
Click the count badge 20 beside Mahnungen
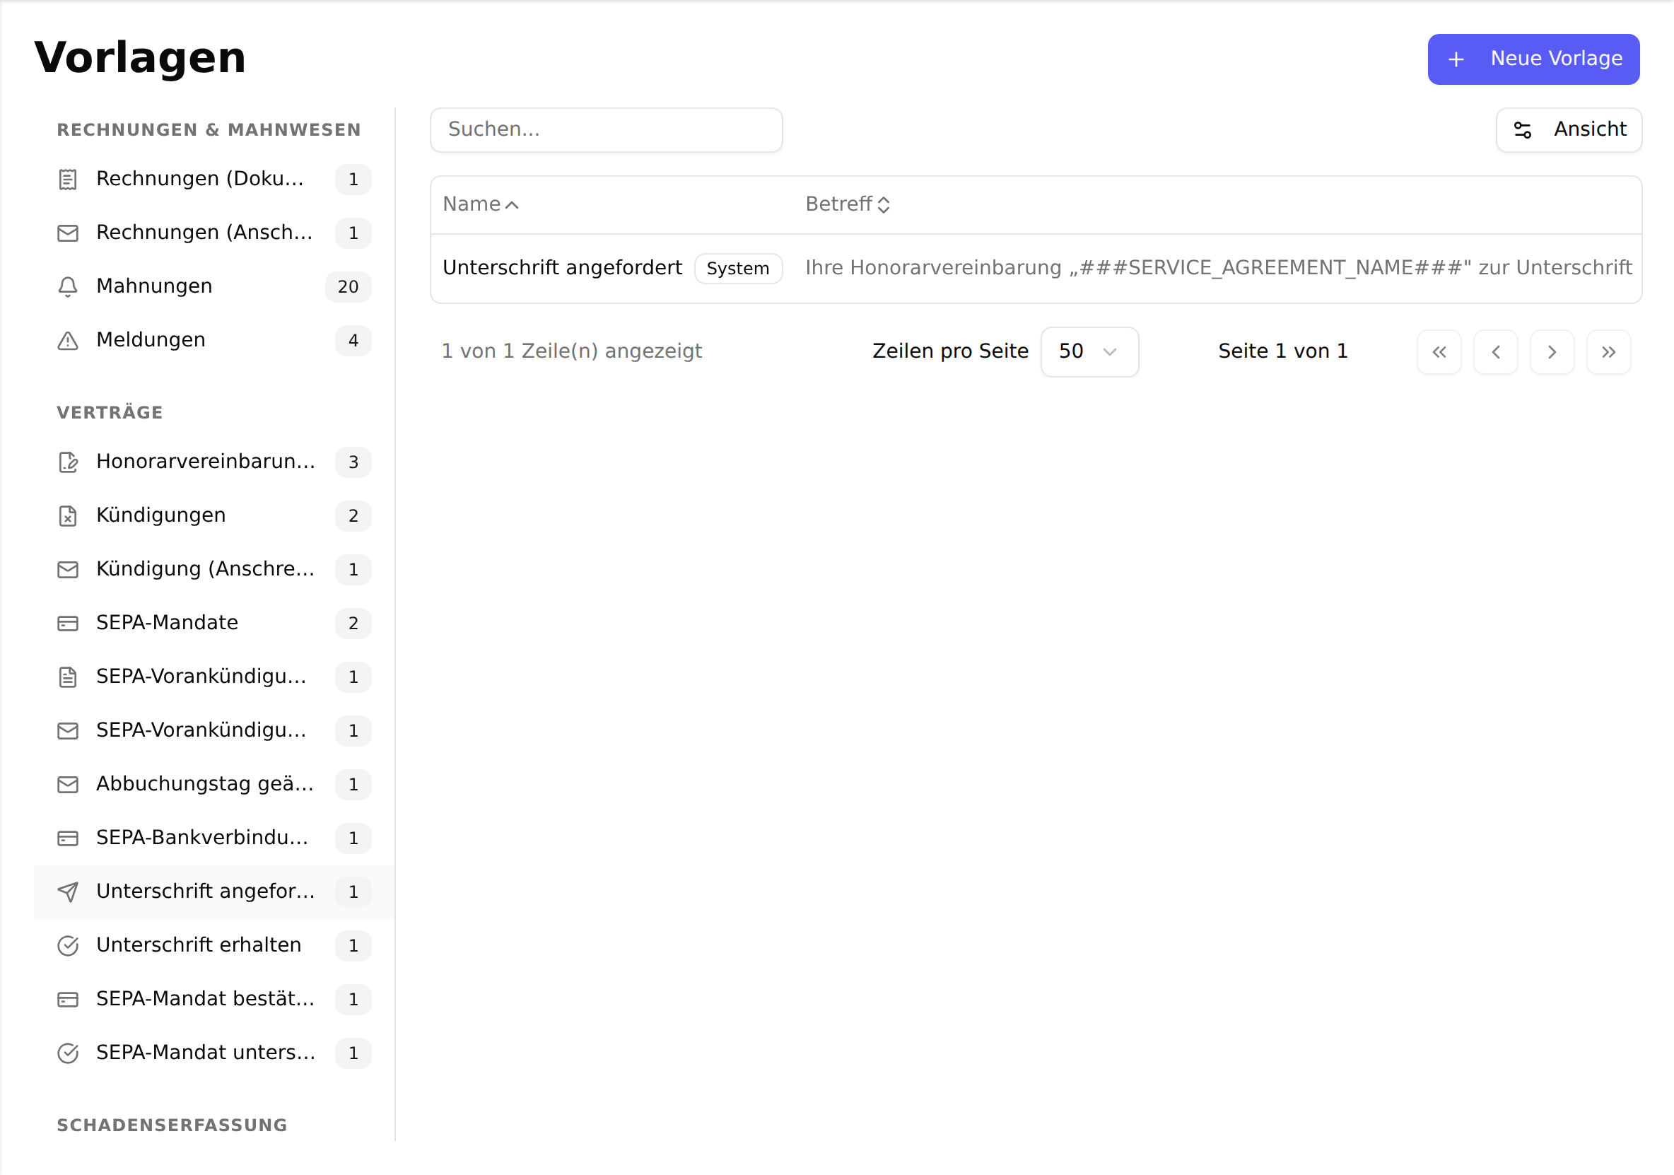pyautogui.click(x=348, y=286)
